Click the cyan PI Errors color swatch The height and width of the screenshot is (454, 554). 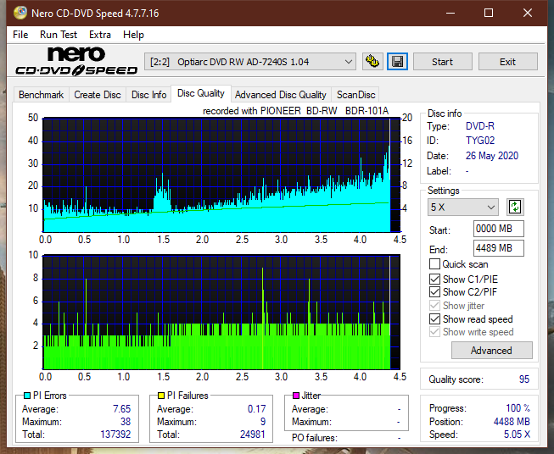tap(27, 396)
